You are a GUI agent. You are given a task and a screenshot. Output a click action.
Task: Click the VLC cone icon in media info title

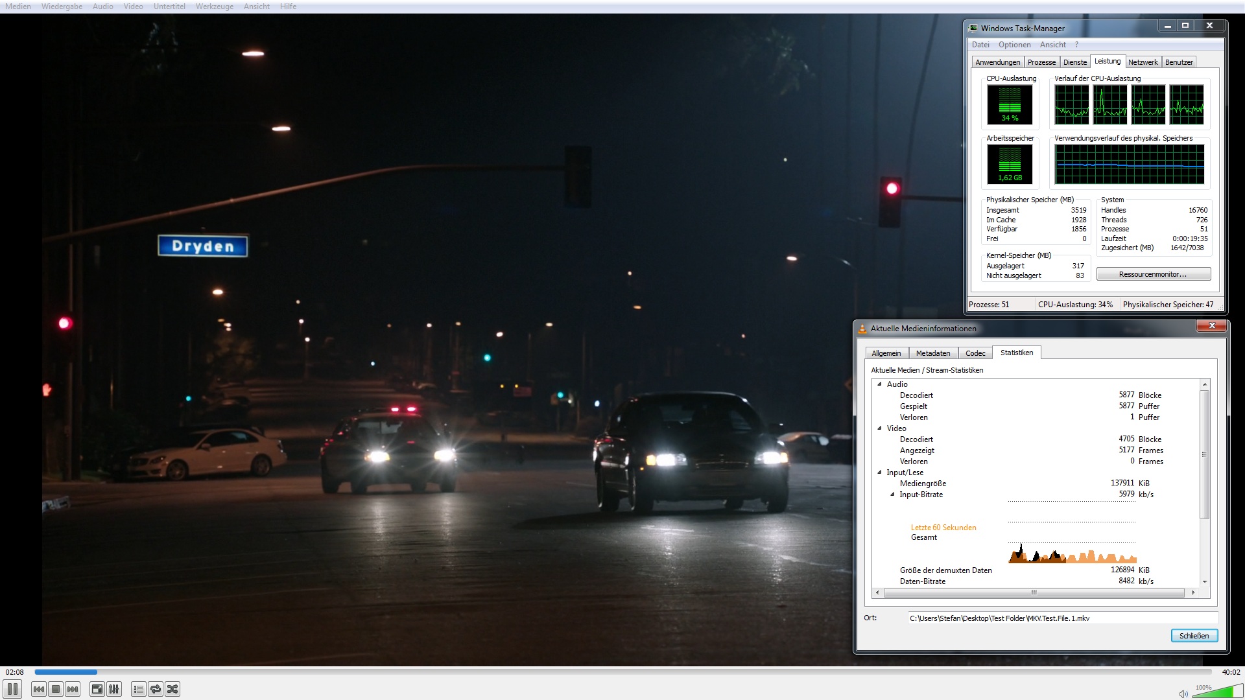pyautogui.click(x=862, y=329)
